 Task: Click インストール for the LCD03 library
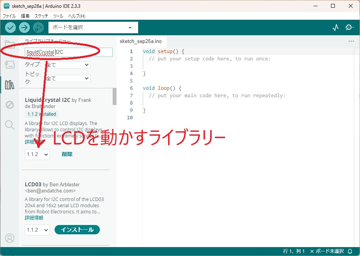[x=77, y=230]
